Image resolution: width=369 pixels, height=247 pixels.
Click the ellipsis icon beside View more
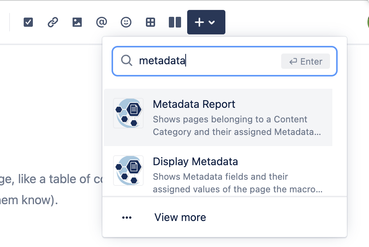point(127,218)
